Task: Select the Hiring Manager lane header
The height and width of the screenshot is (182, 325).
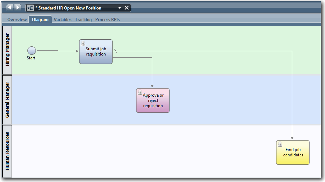Action: [7, 50]
